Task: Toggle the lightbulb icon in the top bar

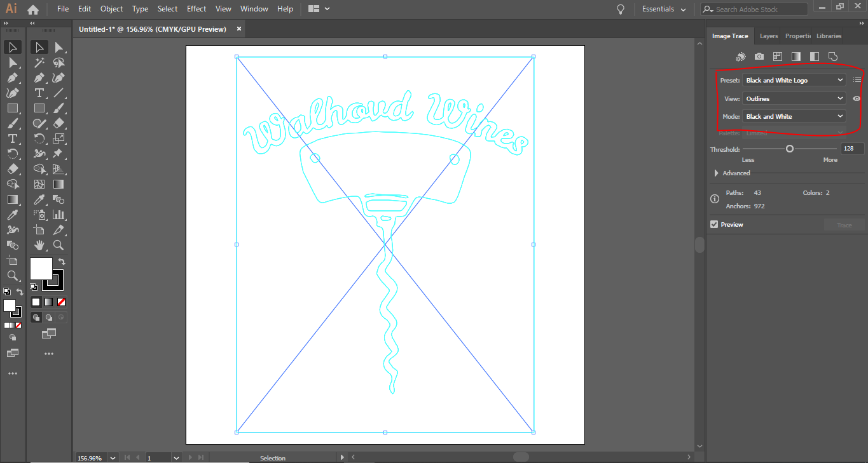Action: click(x=620, y=9)
